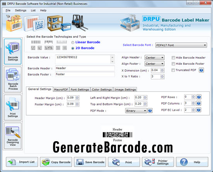Viewport: 213px width, 172px height.
Task: Click Import List button
Action: [22, 162]
